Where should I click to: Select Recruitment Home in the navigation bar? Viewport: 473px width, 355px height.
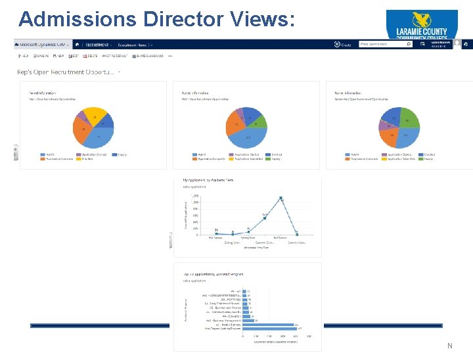click(132, 45)
